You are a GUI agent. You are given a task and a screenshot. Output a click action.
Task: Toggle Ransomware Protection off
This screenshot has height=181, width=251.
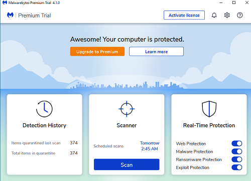[237, 159]
